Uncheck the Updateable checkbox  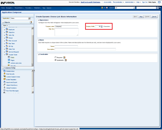[56, 60]
